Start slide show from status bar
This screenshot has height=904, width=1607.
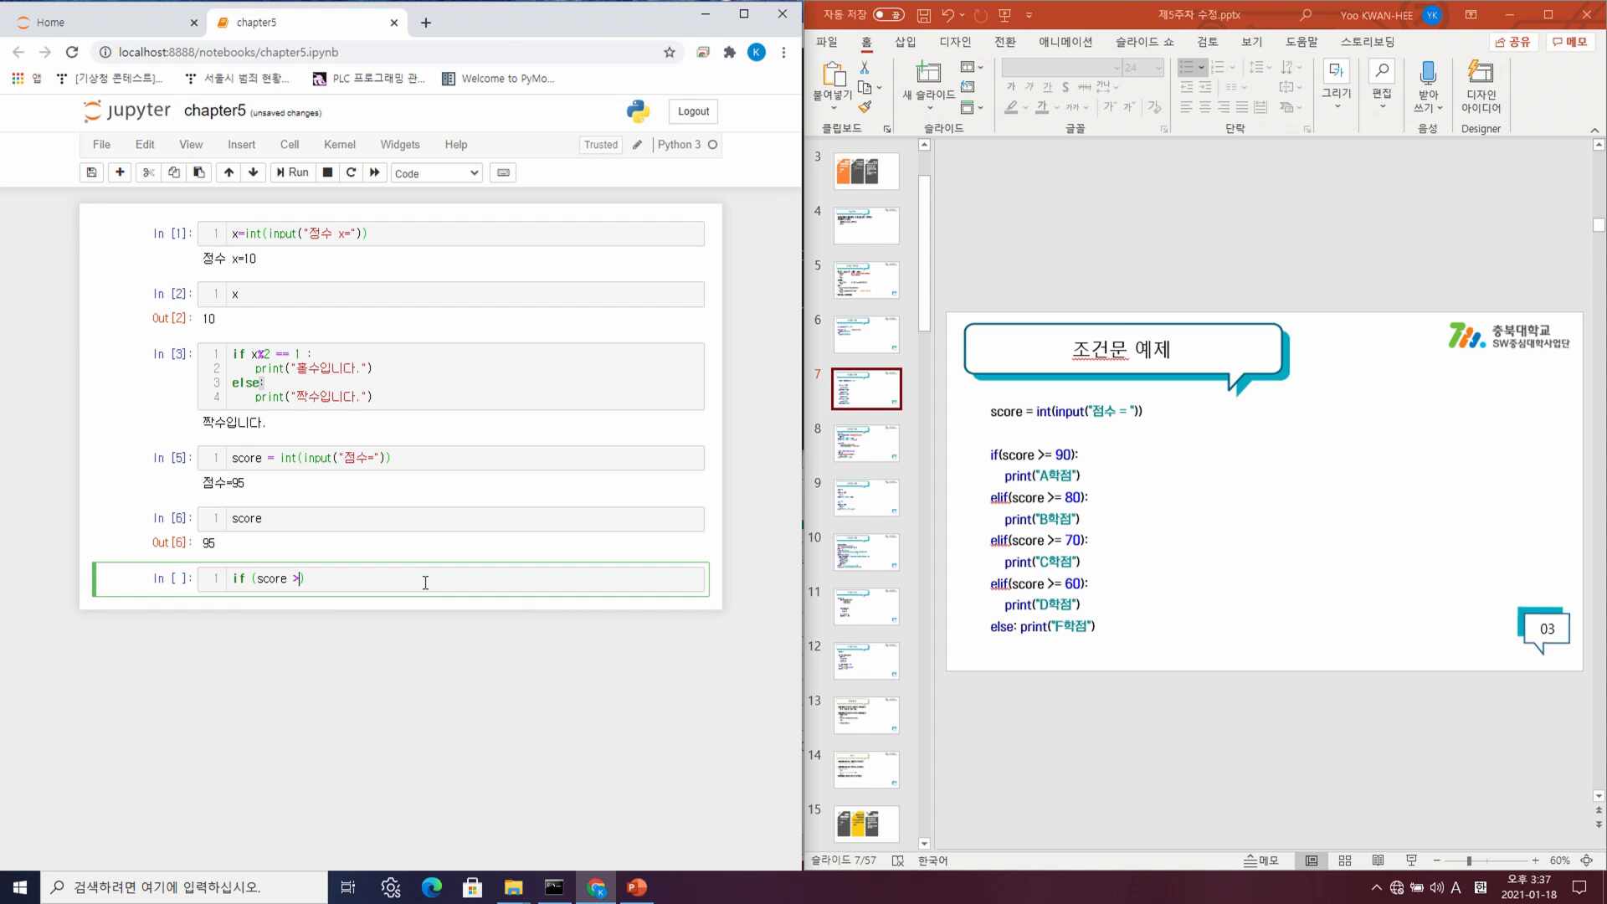tap(1411, 860)
